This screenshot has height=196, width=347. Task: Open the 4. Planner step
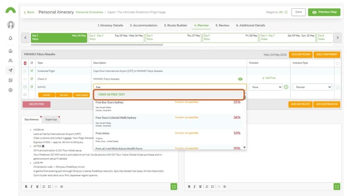(x=201, y=25)
